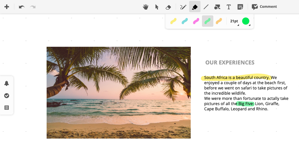Select the Pen drawing tool

click(x=183, y=7)
